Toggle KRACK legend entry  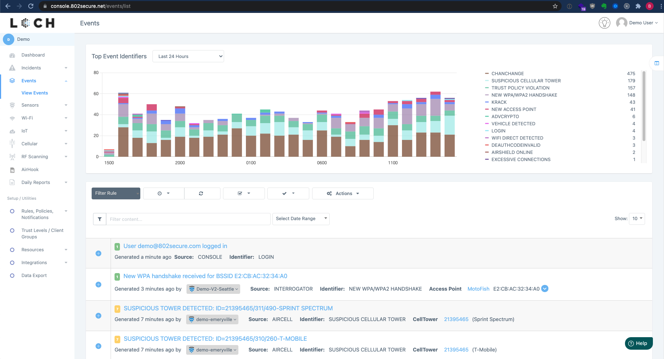pos(499,102)
